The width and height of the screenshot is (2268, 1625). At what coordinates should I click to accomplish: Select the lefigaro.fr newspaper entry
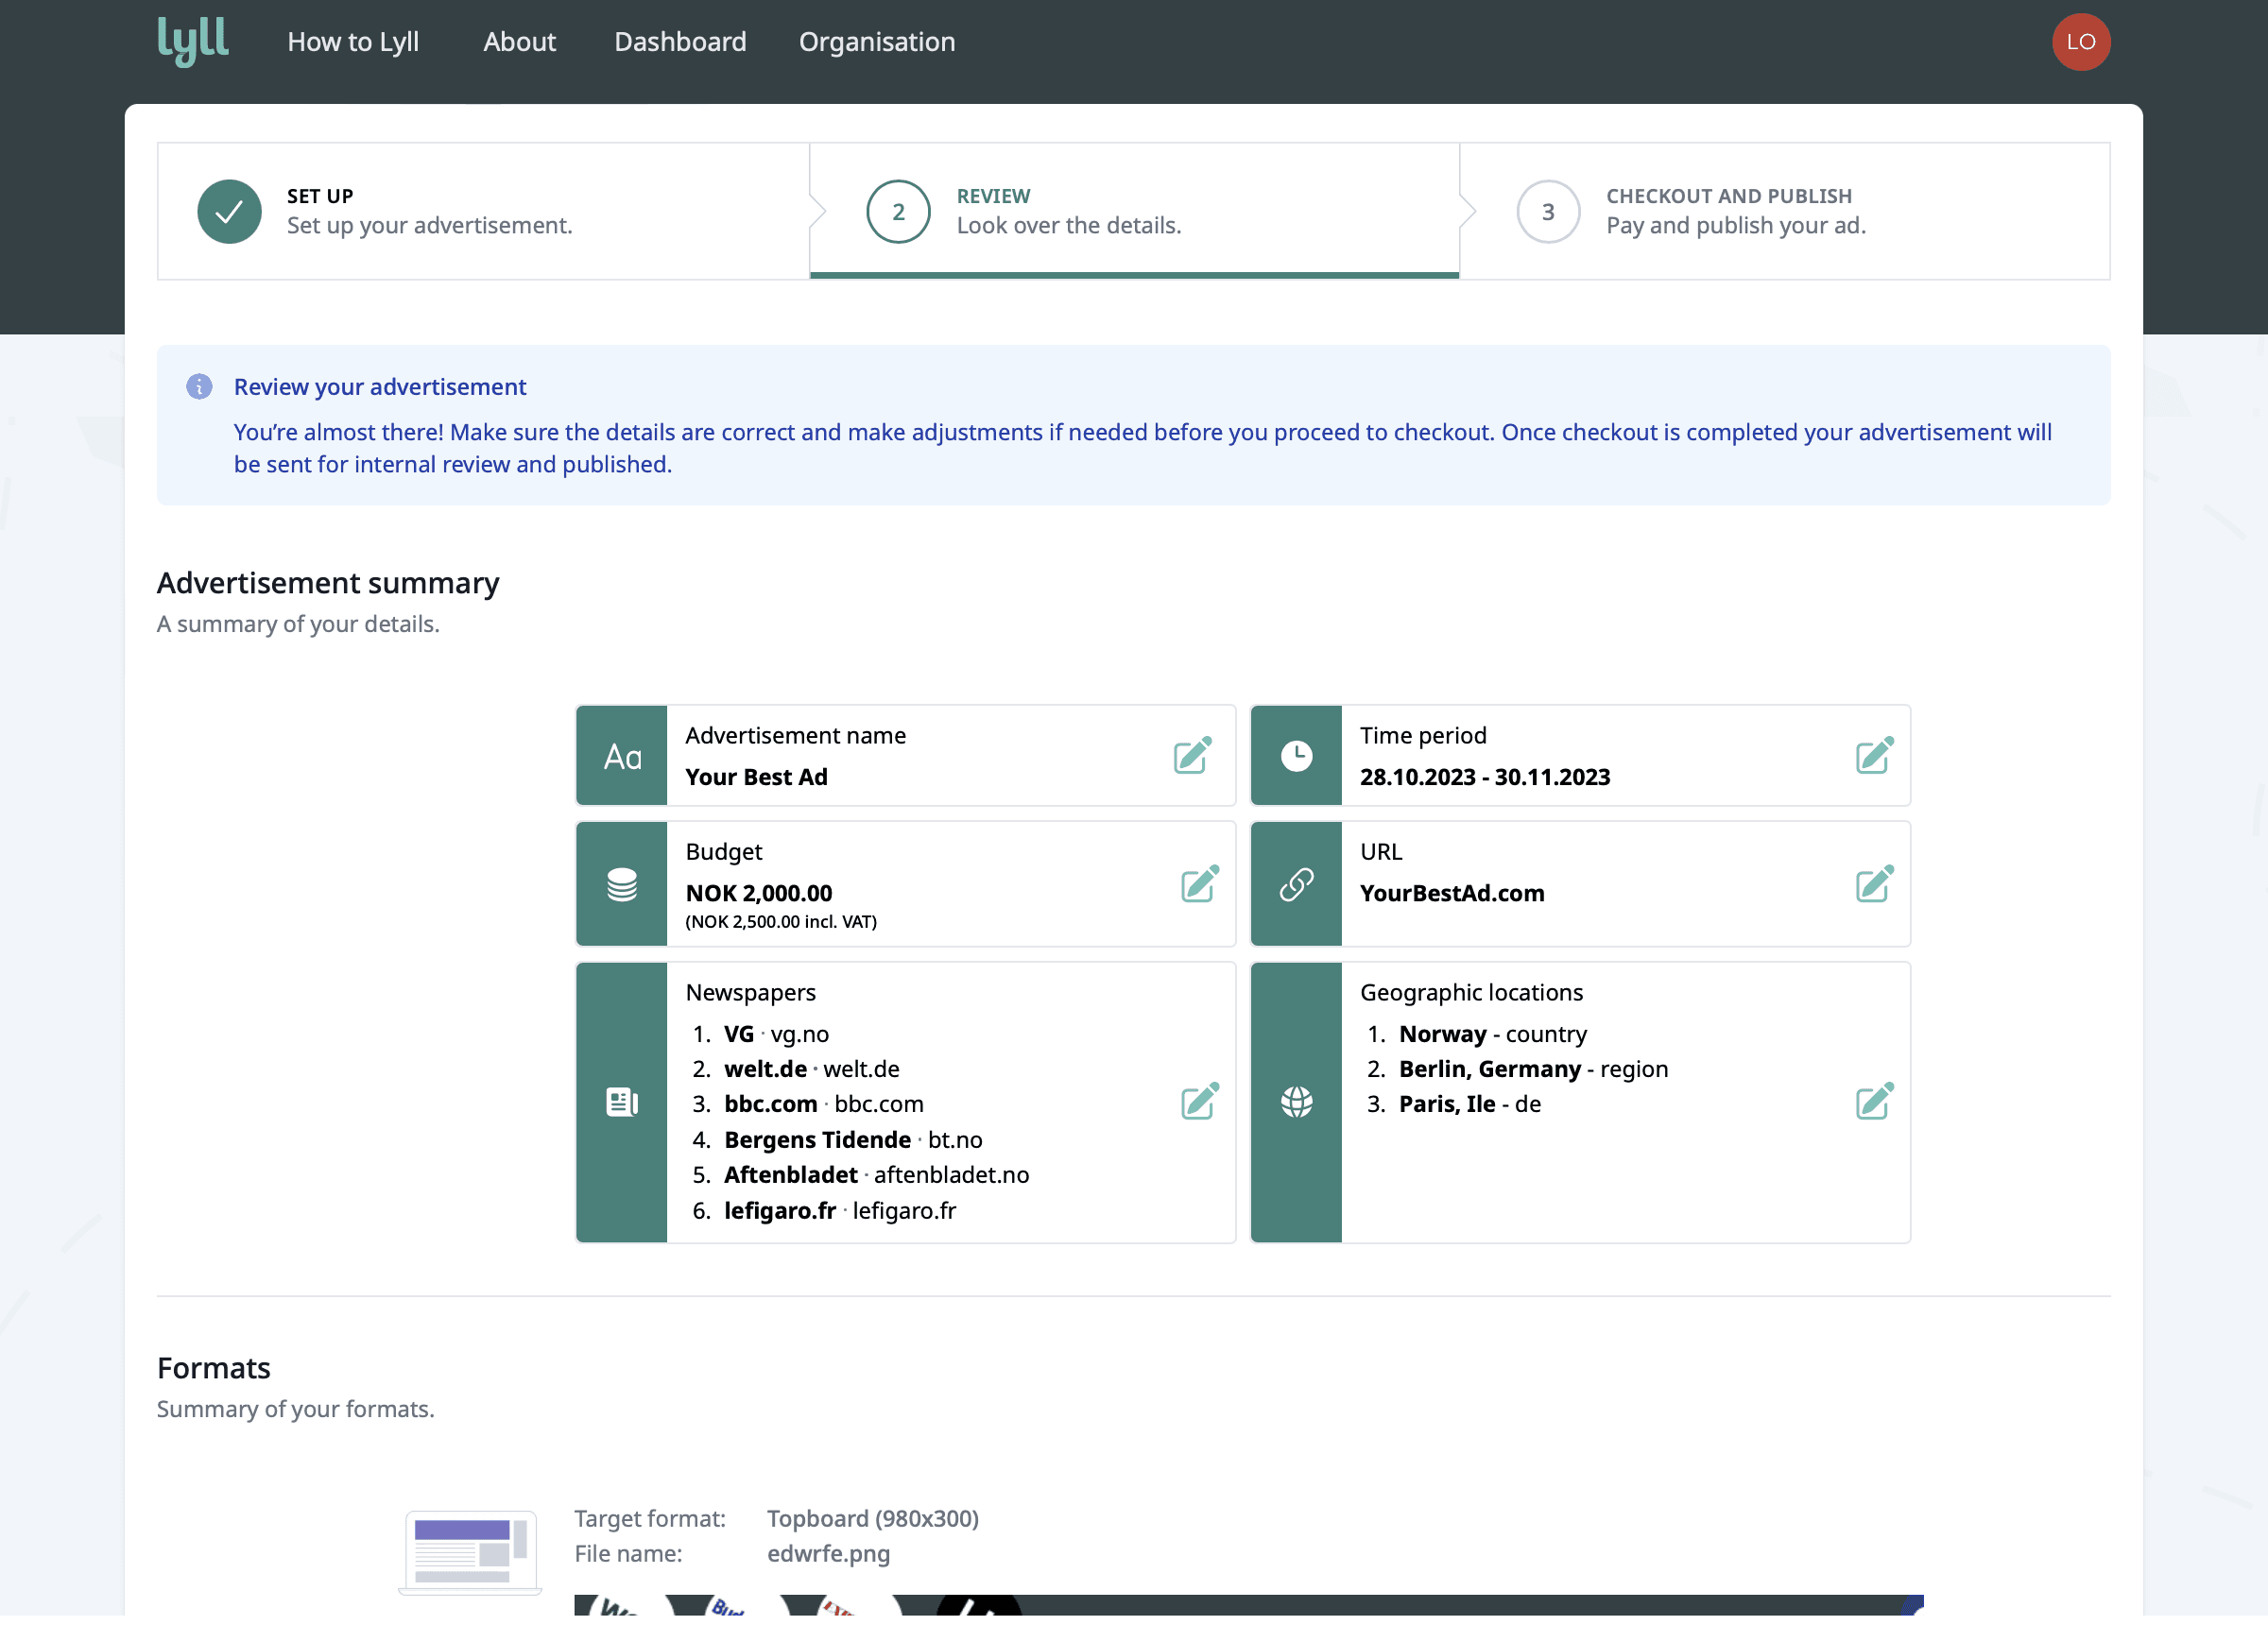point(839,1211)
